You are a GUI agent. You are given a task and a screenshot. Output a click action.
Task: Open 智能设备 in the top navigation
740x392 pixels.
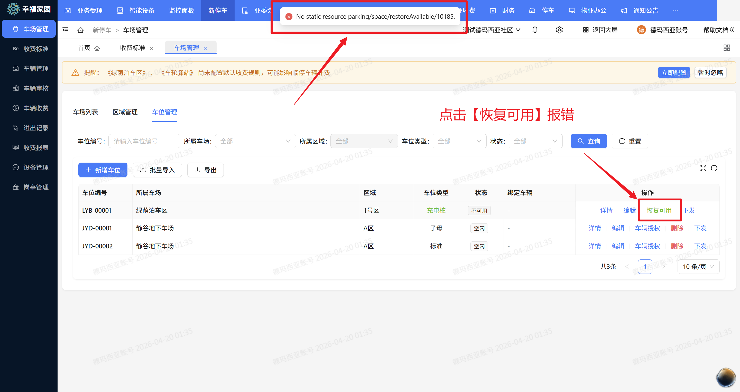coord(142,10)
